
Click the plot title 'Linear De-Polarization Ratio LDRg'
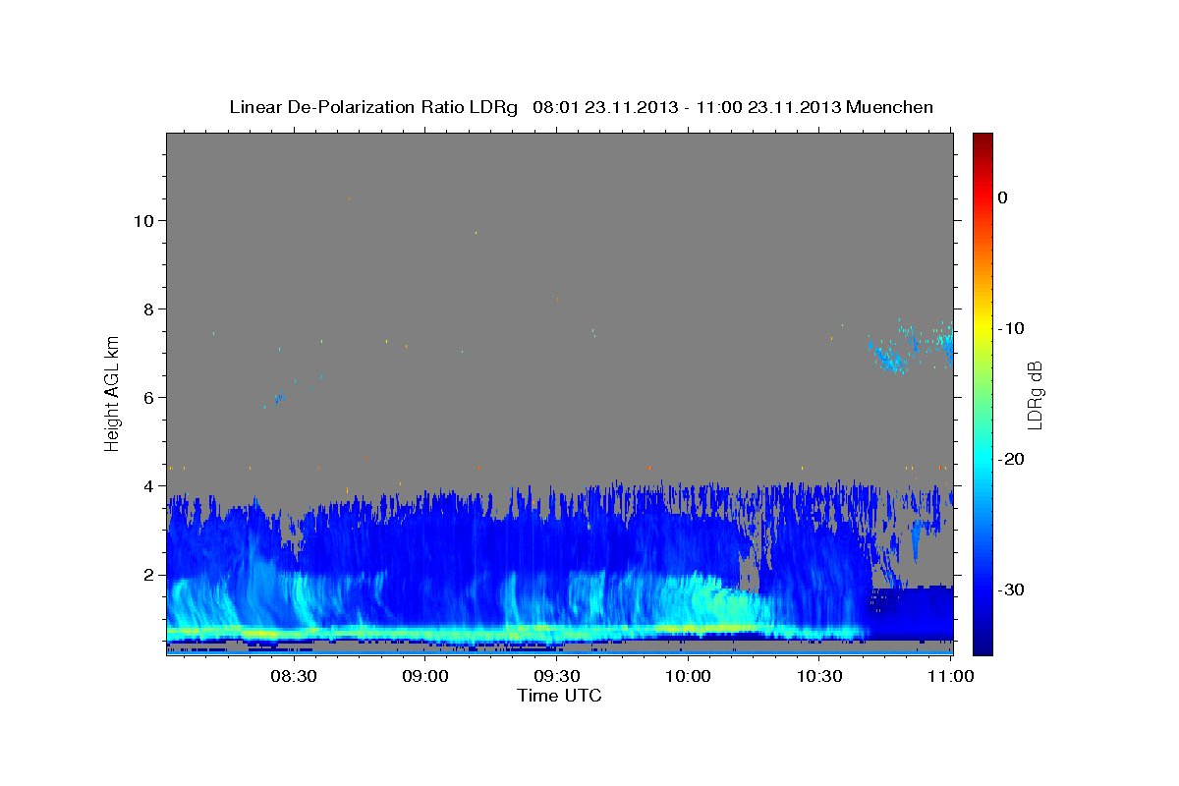(x=372, y=106)
